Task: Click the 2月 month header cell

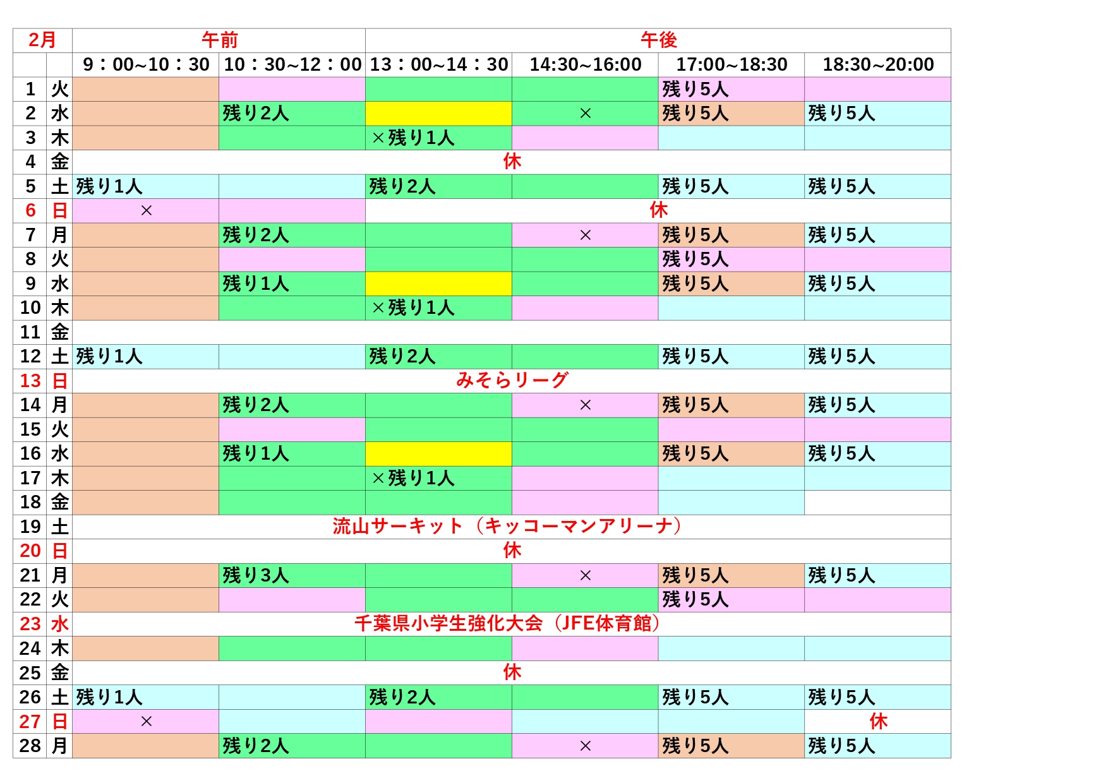Action: (x=42, y=40)
